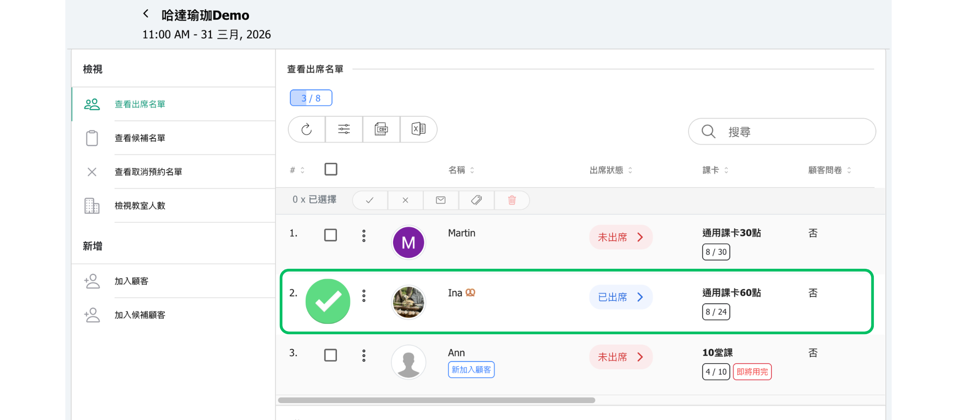Click 加入顧客 to add a customer
The height and width of the screenshot is (420, 957).
[x=131, y=281]
